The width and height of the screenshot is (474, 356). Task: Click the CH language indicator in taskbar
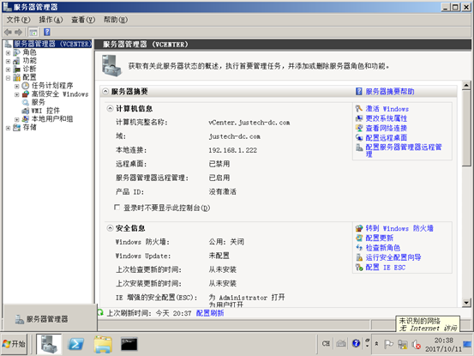pos(326,344)
